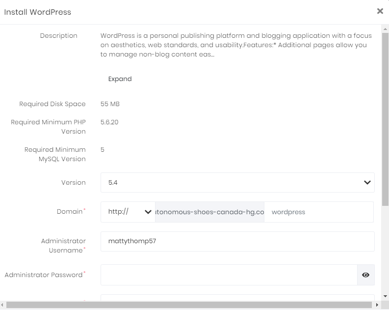Click the horizontal scrollbar right arrow
Viewport: 389px width, 311px height.
(x=377, y=305)
